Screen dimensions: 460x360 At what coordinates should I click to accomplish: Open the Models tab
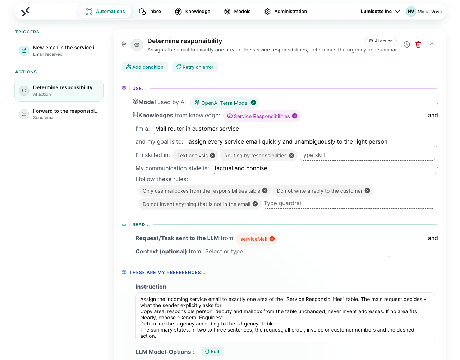point(237,12)
